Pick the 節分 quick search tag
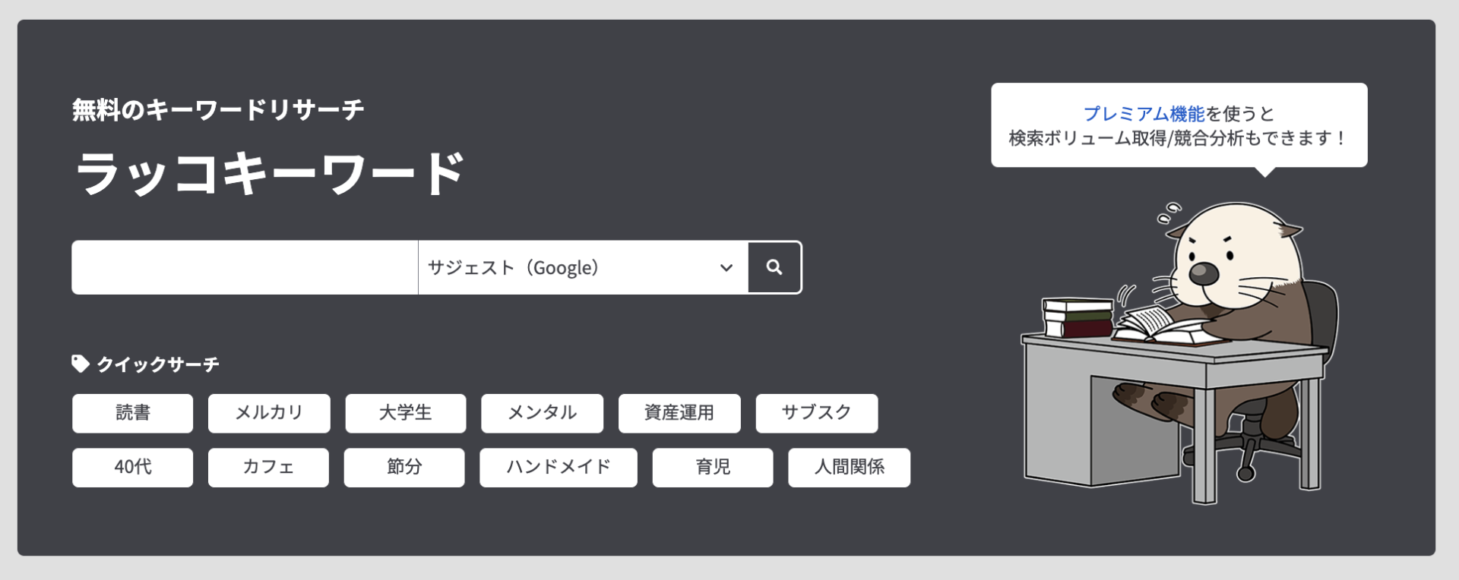 pos(404,467)
